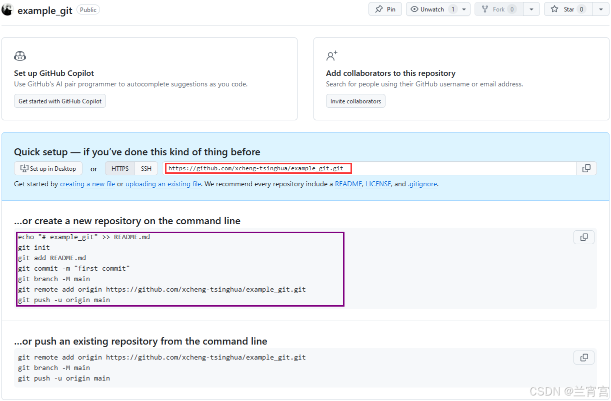Open the creating a new file link
The height and width of the screenshot is (401, 611).
click(87, 184)
